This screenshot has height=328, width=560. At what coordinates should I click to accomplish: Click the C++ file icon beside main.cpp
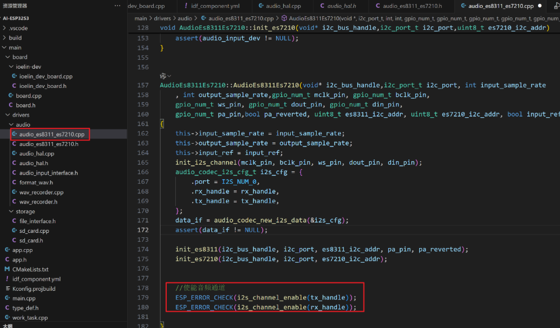coord(7,298)
